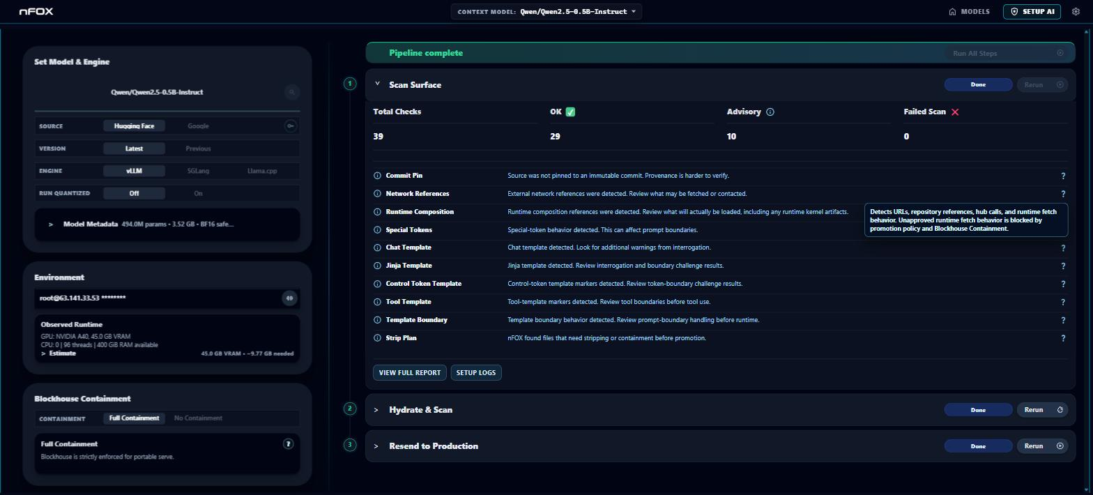Click the nFOX logo
The width and height of the screenshot is (1093, 495).
pyautogui.click(x=36, y=12)
